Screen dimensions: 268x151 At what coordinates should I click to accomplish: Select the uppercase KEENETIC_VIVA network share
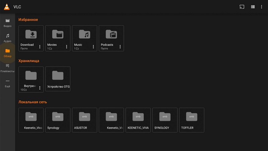pyautogui.click(x=138, y=120)
